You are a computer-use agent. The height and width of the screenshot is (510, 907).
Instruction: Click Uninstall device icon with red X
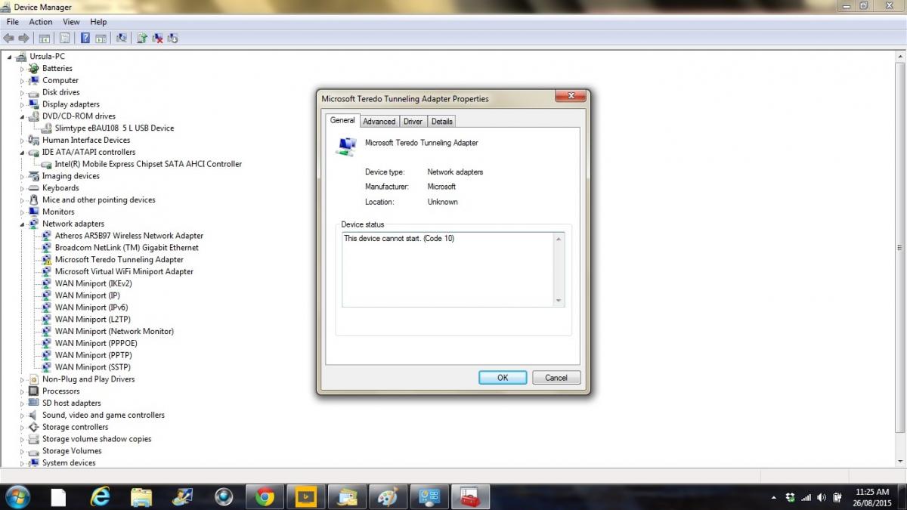(157, 38)
